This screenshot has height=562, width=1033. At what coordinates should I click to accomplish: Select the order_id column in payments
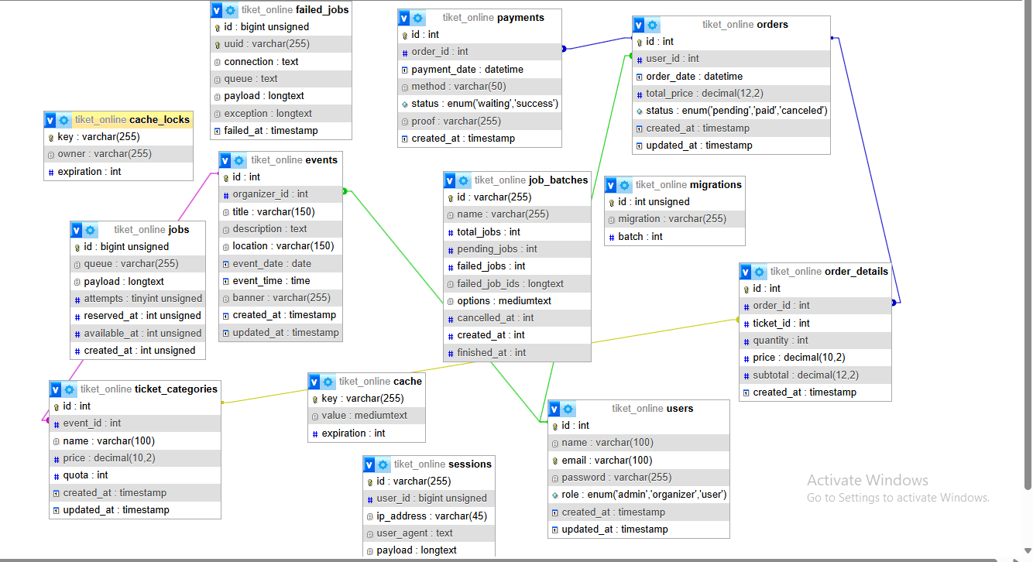(x=439, y=52)
